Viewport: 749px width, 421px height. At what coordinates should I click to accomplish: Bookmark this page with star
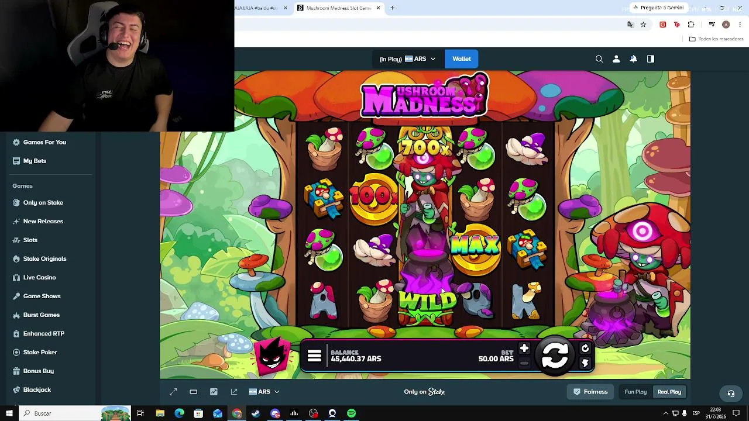pos(643,25)
